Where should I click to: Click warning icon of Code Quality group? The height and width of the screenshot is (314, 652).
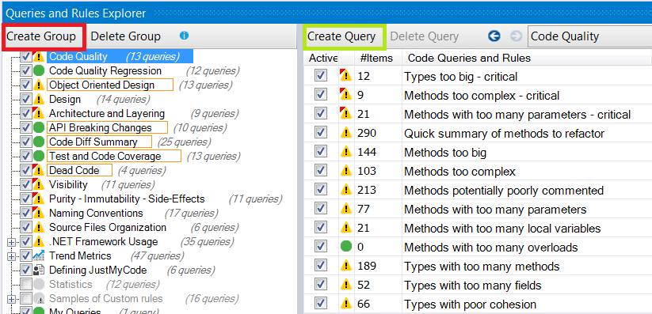(39, 57)
